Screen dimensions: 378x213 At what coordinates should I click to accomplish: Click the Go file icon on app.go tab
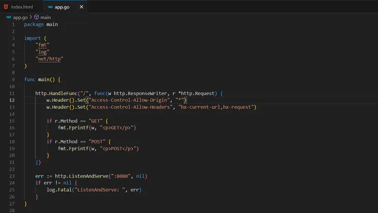(50, 7)
